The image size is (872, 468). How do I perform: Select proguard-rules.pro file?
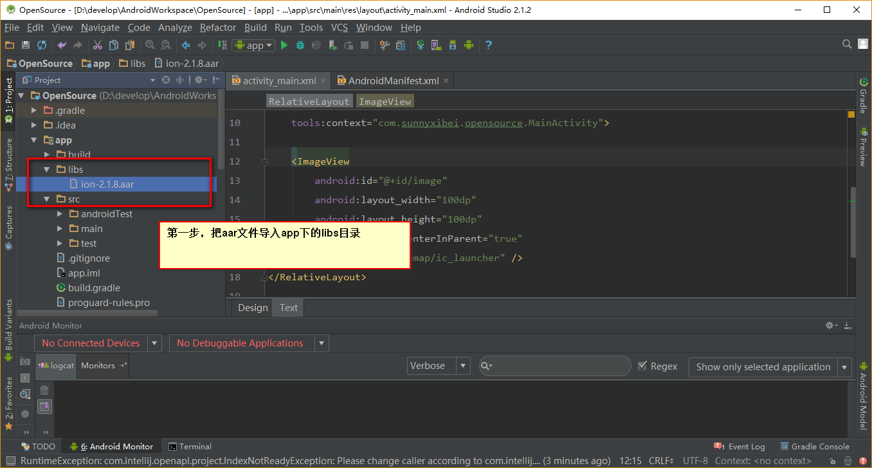coord(109,303)
